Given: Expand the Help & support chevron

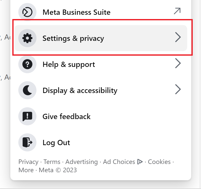Looking at the screenshot, I should 178,63.
